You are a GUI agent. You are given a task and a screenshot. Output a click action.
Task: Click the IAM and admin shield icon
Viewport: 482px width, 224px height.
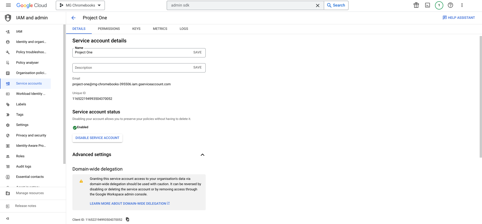tap(8, 18)
